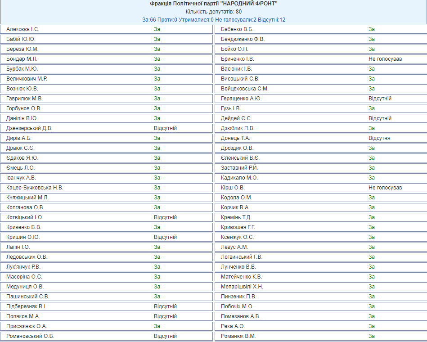Click "Відсутній" status beside Романовський О.В.
This screenshot has width=427, height=342.
[x=165, y=336]
